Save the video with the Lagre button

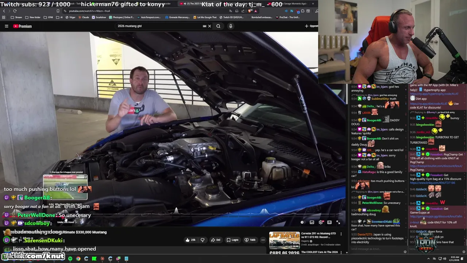pyautogui.click(x=232, y=240)
